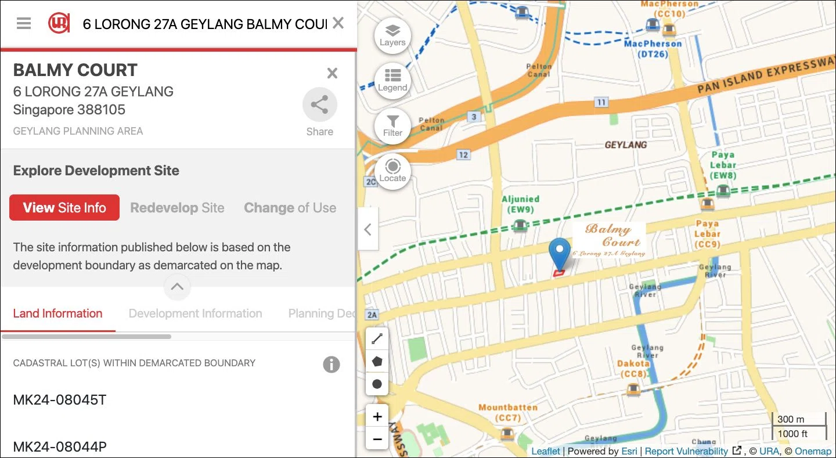Screen dimensions: 836x458
Task: Close the Balmy Court info panel
Action: click(x=332, y=73)
